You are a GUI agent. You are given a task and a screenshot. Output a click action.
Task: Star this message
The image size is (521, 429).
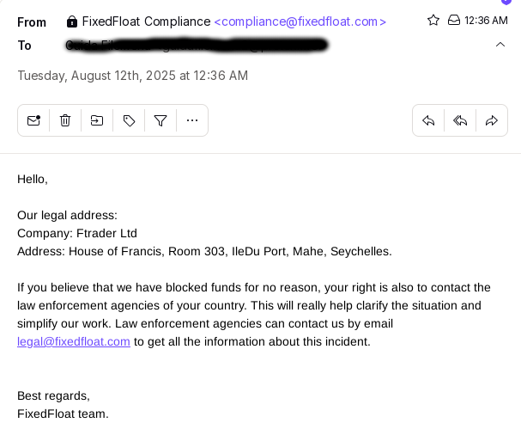(x=433, y=21)
